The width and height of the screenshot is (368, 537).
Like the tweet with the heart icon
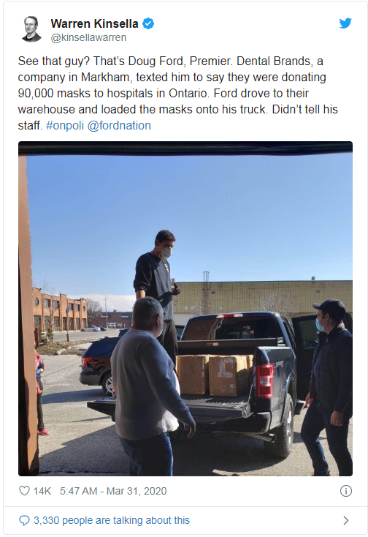pos(24,490)
